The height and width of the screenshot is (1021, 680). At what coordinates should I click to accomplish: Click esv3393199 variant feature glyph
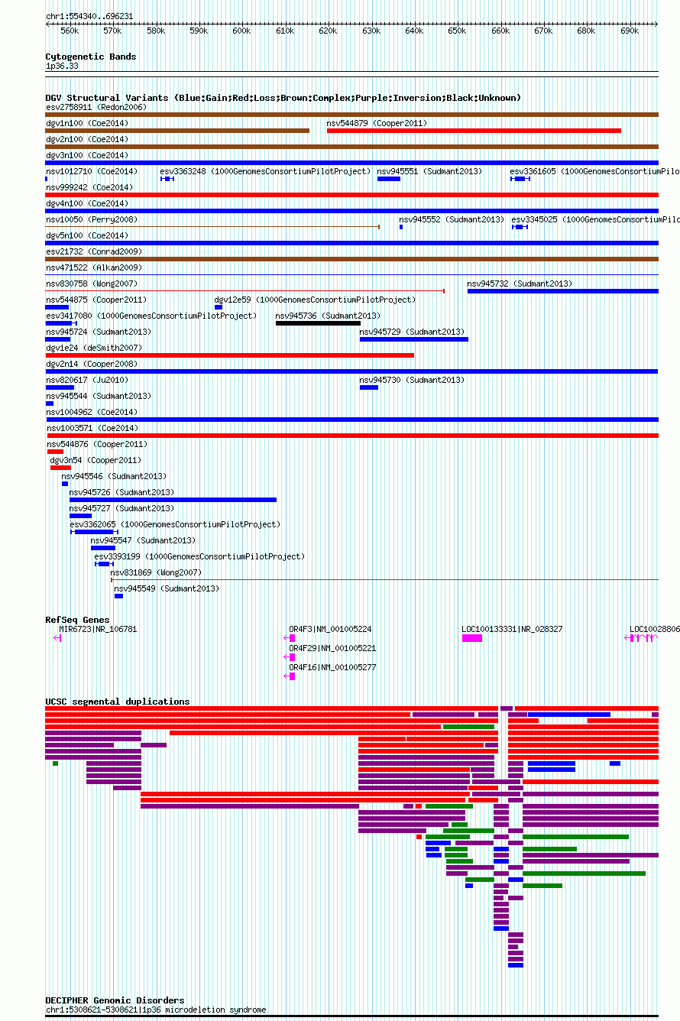(x=104, y=564)
